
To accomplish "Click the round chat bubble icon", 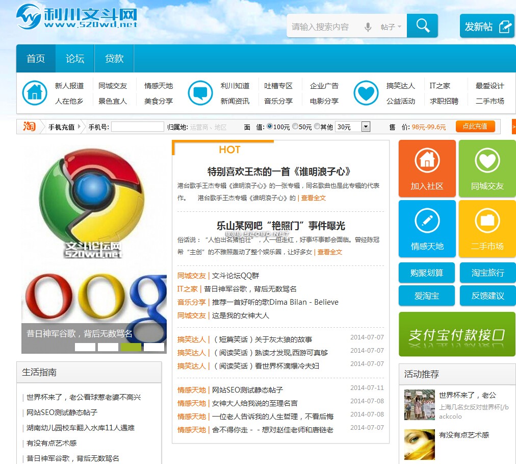I will click(x=200, y=93).
